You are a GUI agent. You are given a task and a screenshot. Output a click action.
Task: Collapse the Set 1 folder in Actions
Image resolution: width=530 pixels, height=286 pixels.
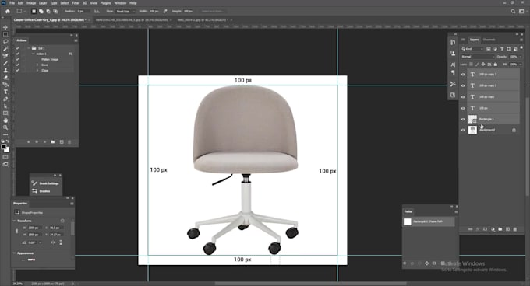(x=29, y=48)
